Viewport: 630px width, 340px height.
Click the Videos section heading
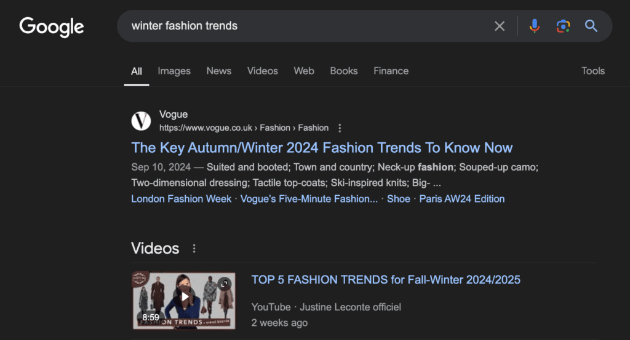[155, 249]
